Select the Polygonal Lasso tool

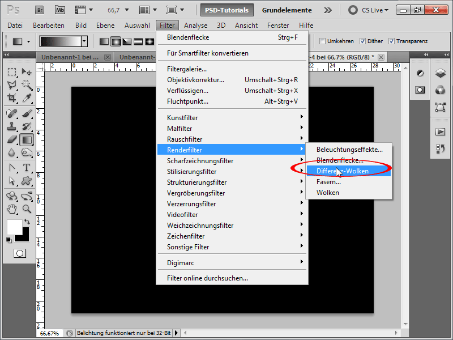tap(12, 84)
